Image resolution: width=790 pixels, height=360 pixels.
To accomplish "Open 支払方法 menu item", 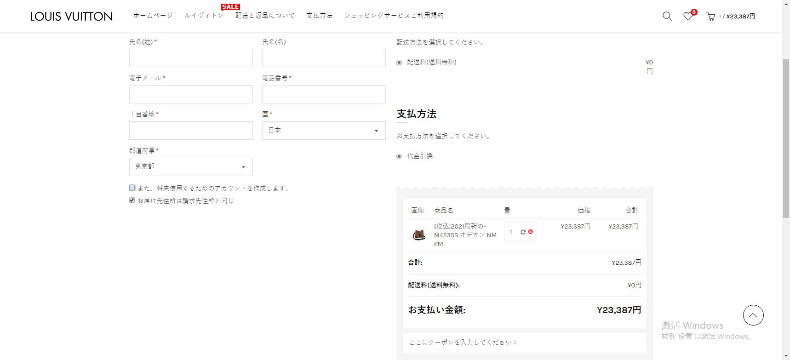I will (x=320, y=16).
